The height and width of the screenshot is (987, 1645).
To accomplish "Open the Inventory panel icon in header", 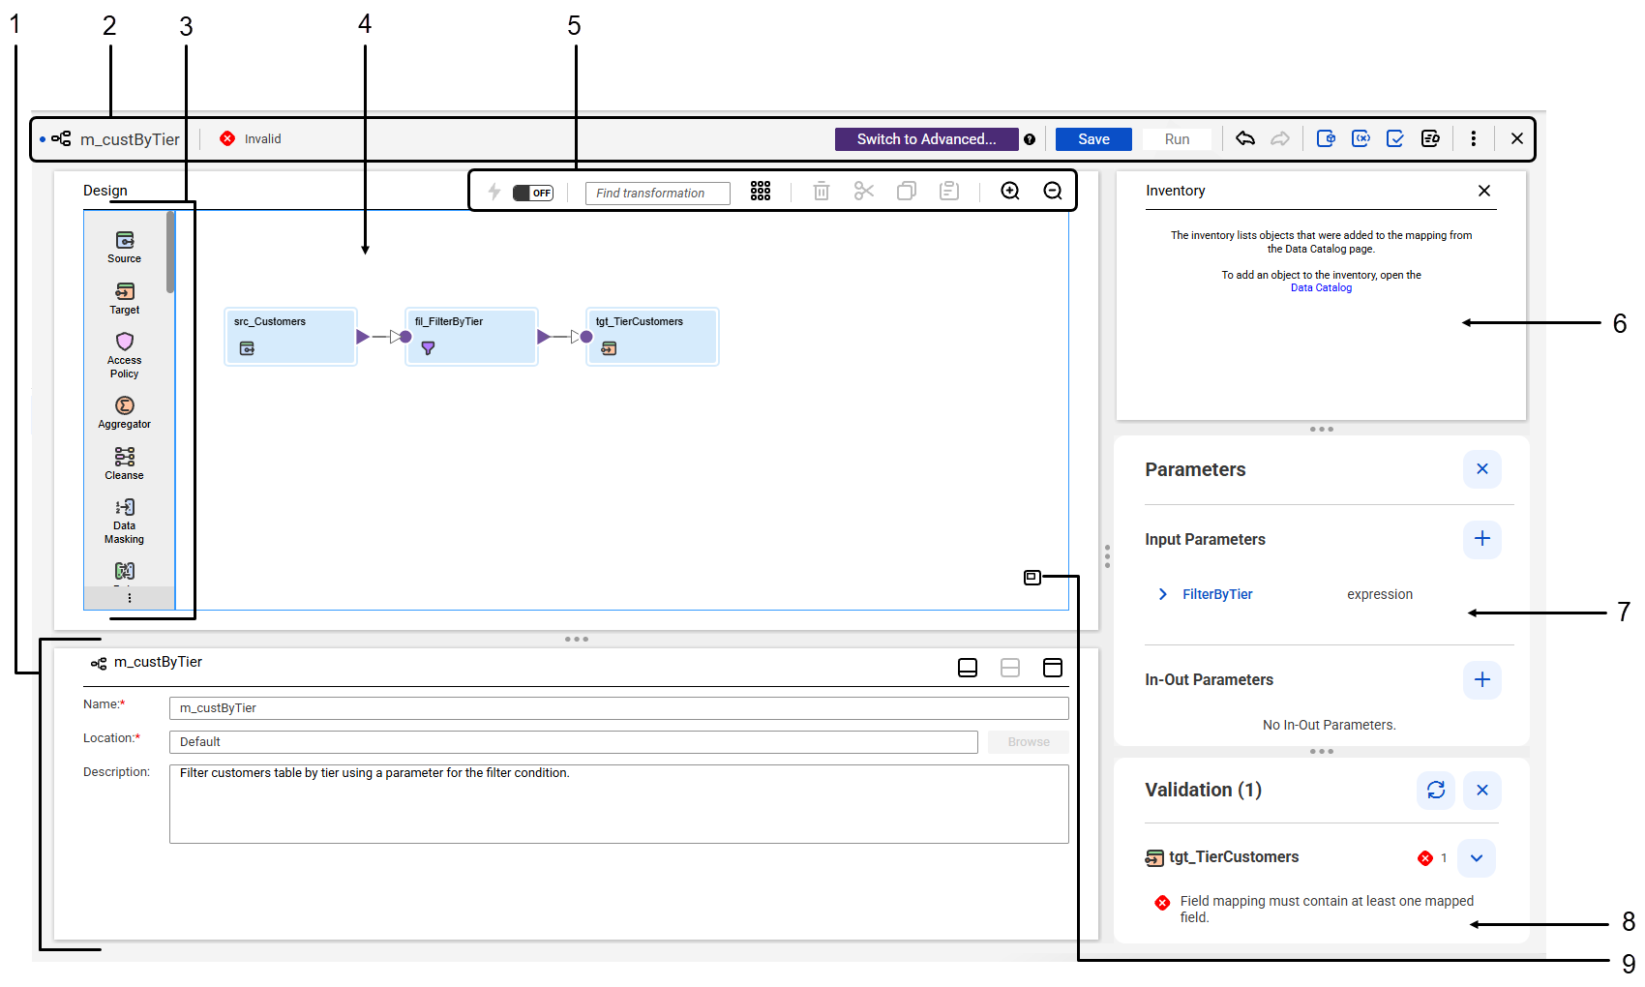I will [1326, 138].
